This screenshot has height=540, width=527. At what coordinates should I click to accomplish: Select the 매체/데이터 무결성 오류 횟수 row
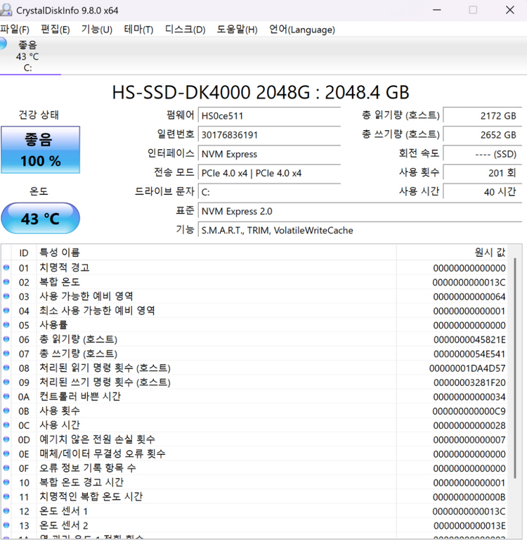(x=254, y=454)
